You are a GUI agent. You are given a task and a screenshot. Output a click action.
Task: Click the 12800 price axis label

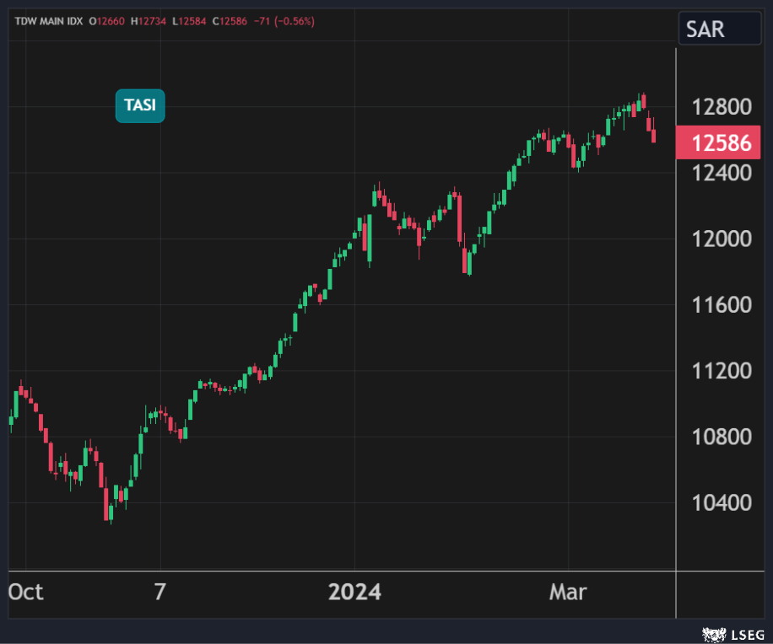coord(720,107)
